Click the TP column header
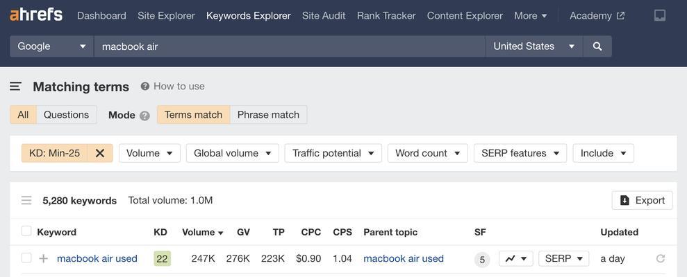This screenshot has height=277, width=687. [279, 233]
